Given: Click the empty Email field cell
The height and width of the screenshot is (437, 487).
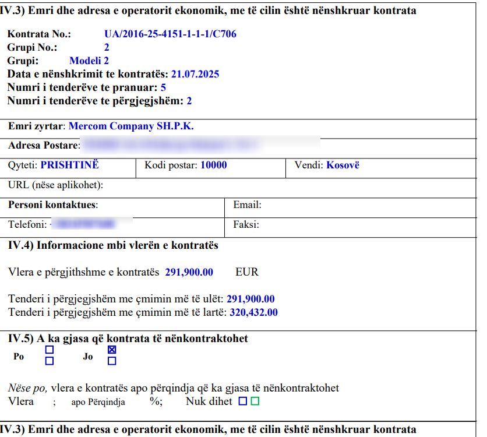Looking at the screenshot, I should tap(350, 205).
